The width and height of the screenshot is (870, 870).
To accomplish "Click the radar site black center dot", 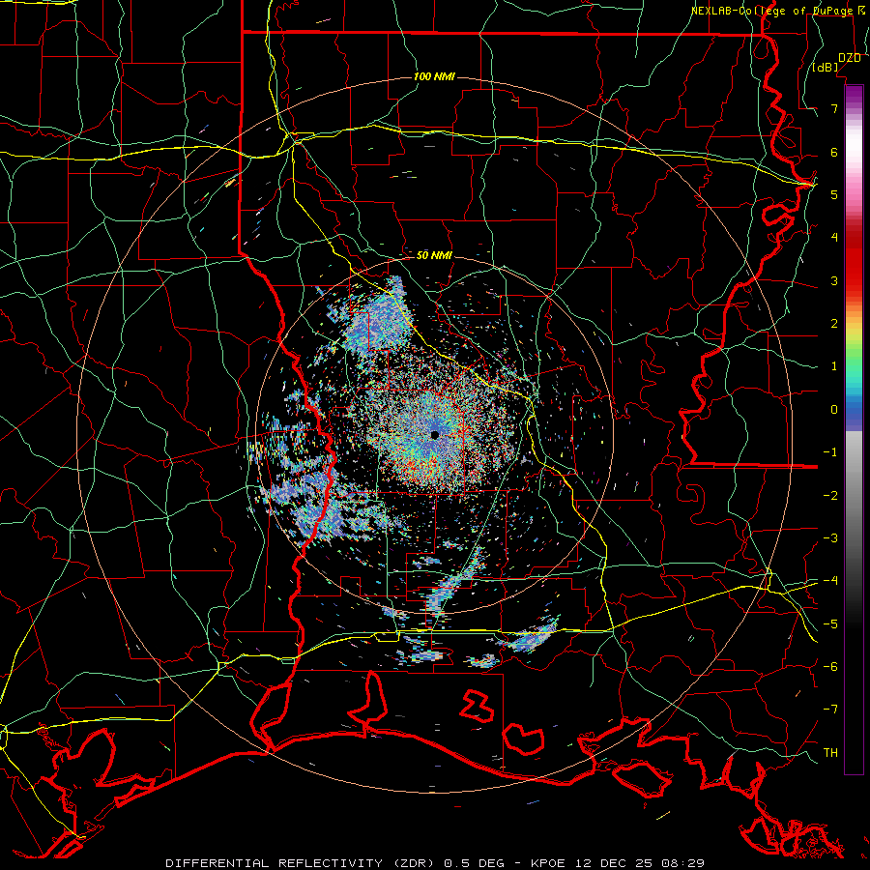I will coord(434,435).
